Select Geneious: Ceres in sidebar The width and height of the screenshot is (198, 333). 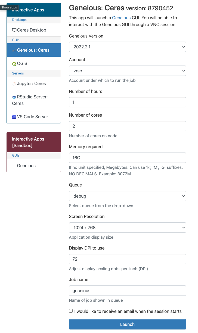pos(34,50)
